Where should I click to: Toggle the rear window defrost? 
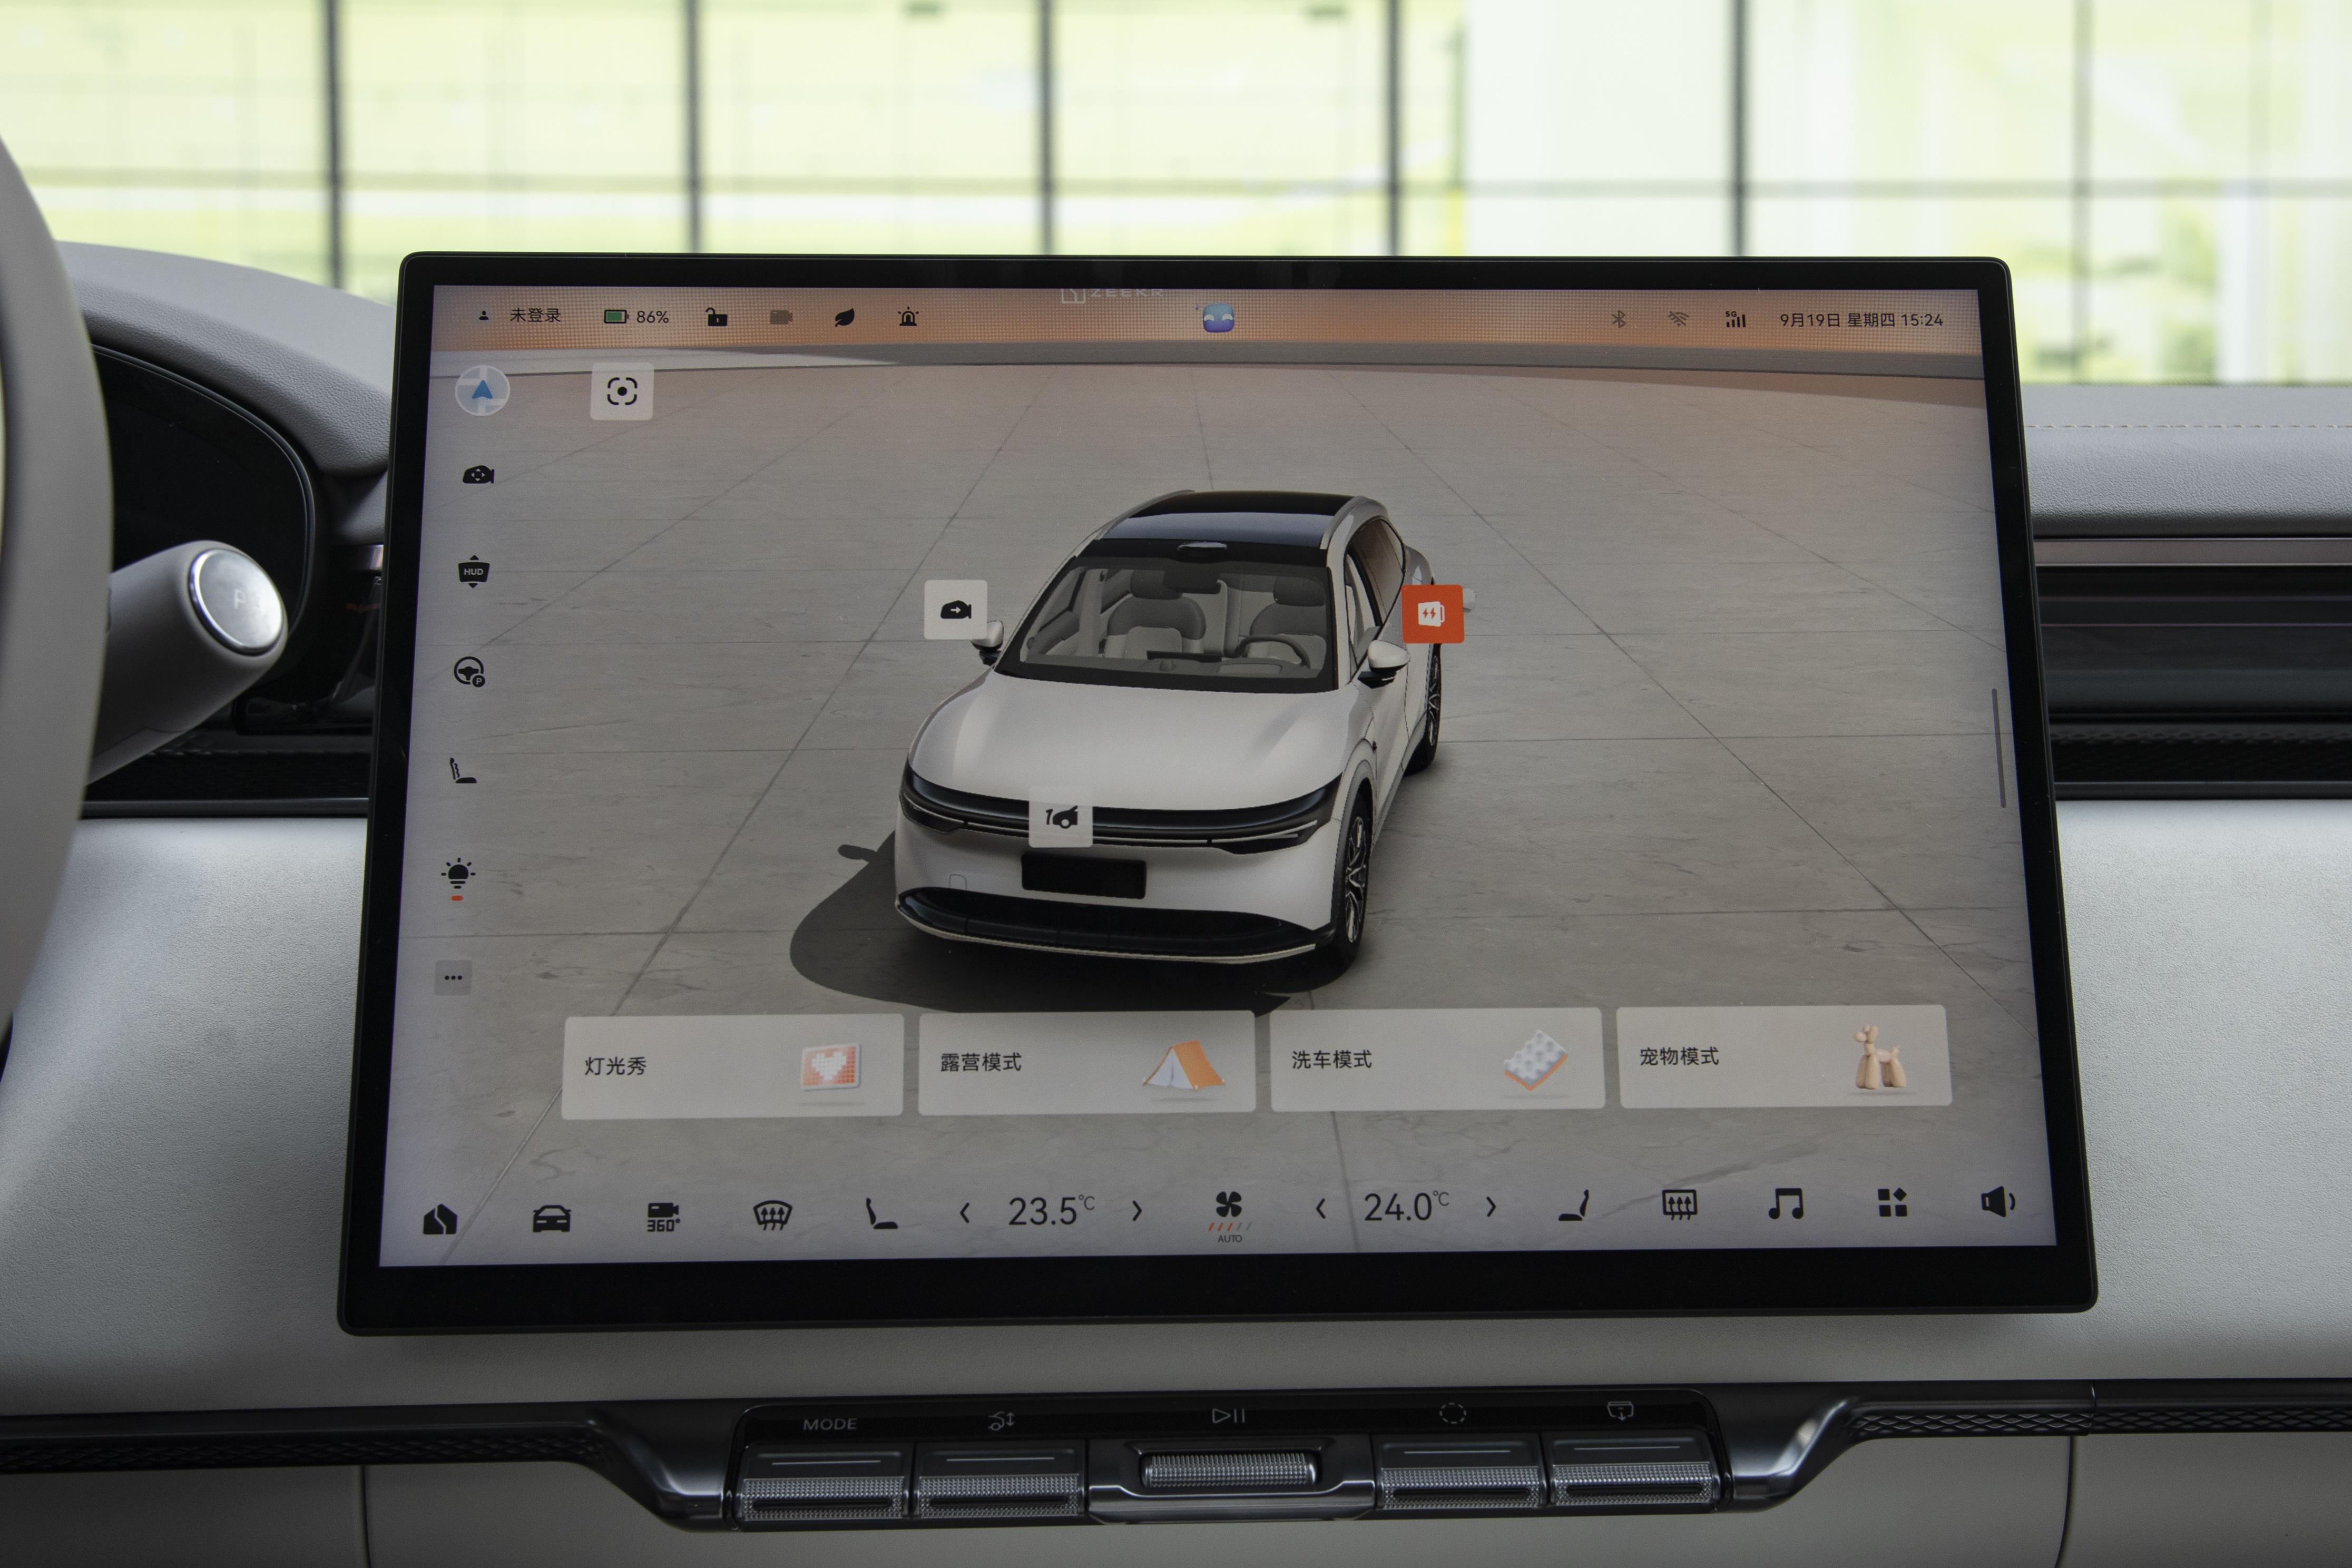[x=1680, y=1204]
